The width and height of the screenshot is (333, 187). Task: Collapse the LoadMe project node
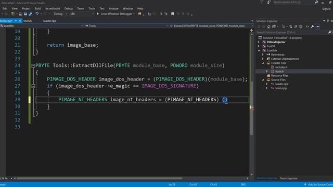click(x=259, y=50)
